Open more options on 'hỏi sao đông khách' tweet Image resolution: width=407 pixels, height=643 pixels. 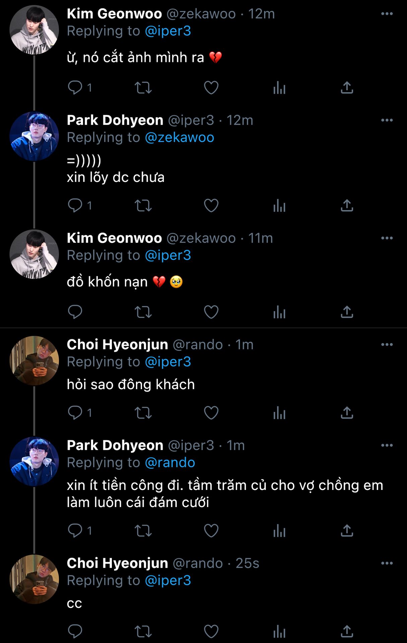coord(387,345)
